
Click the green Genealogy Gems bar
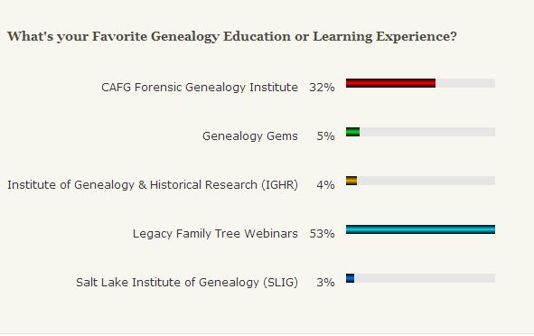click(352, 132)
